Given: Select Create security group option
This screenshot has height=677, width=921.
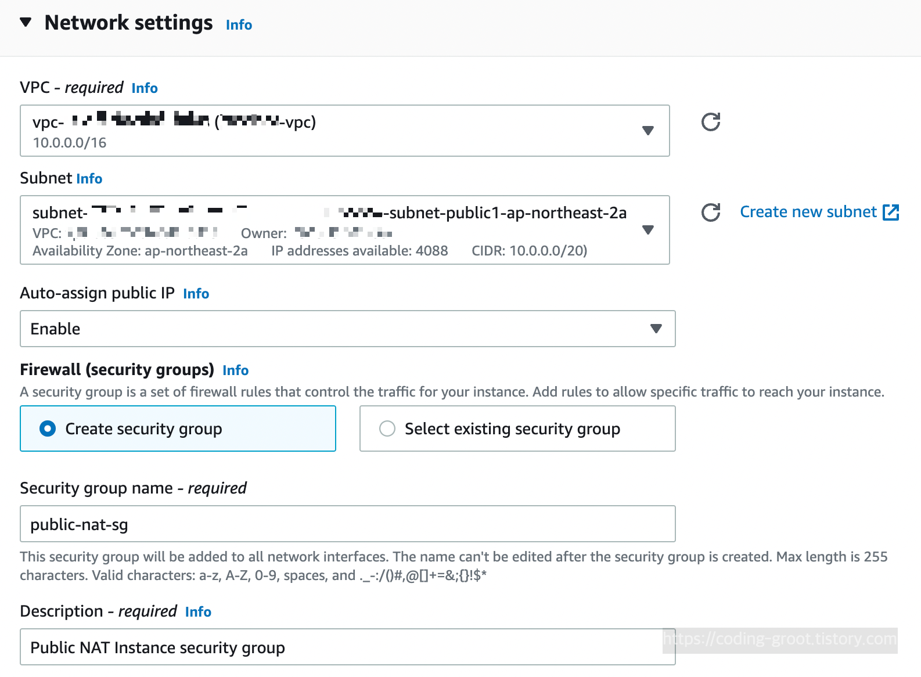Looking at the screenshot, I should coord(178,428).
